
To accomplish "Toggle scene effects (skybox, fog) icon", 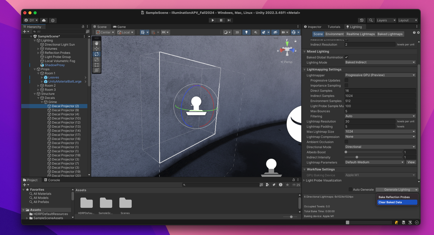I will tap(264, 32).
